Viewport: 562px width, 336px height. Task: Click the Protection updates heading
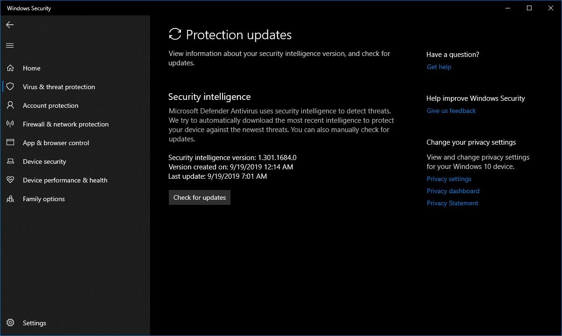(x=239, y=35)
